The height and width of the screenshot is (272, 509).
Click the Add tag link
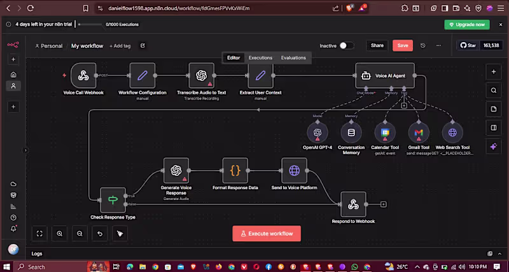point(120,46)
